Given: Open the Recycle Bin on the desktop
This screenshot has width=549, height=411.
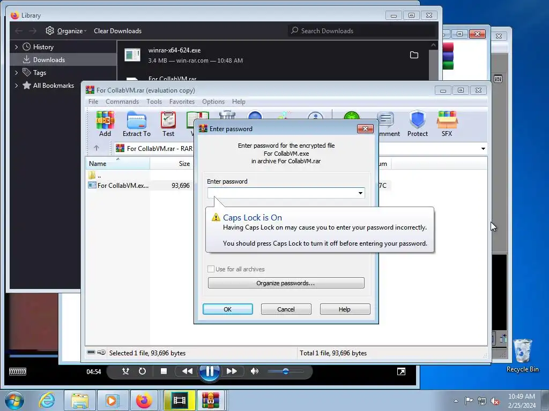Looking at the screenshot, I should coord(522,356).
